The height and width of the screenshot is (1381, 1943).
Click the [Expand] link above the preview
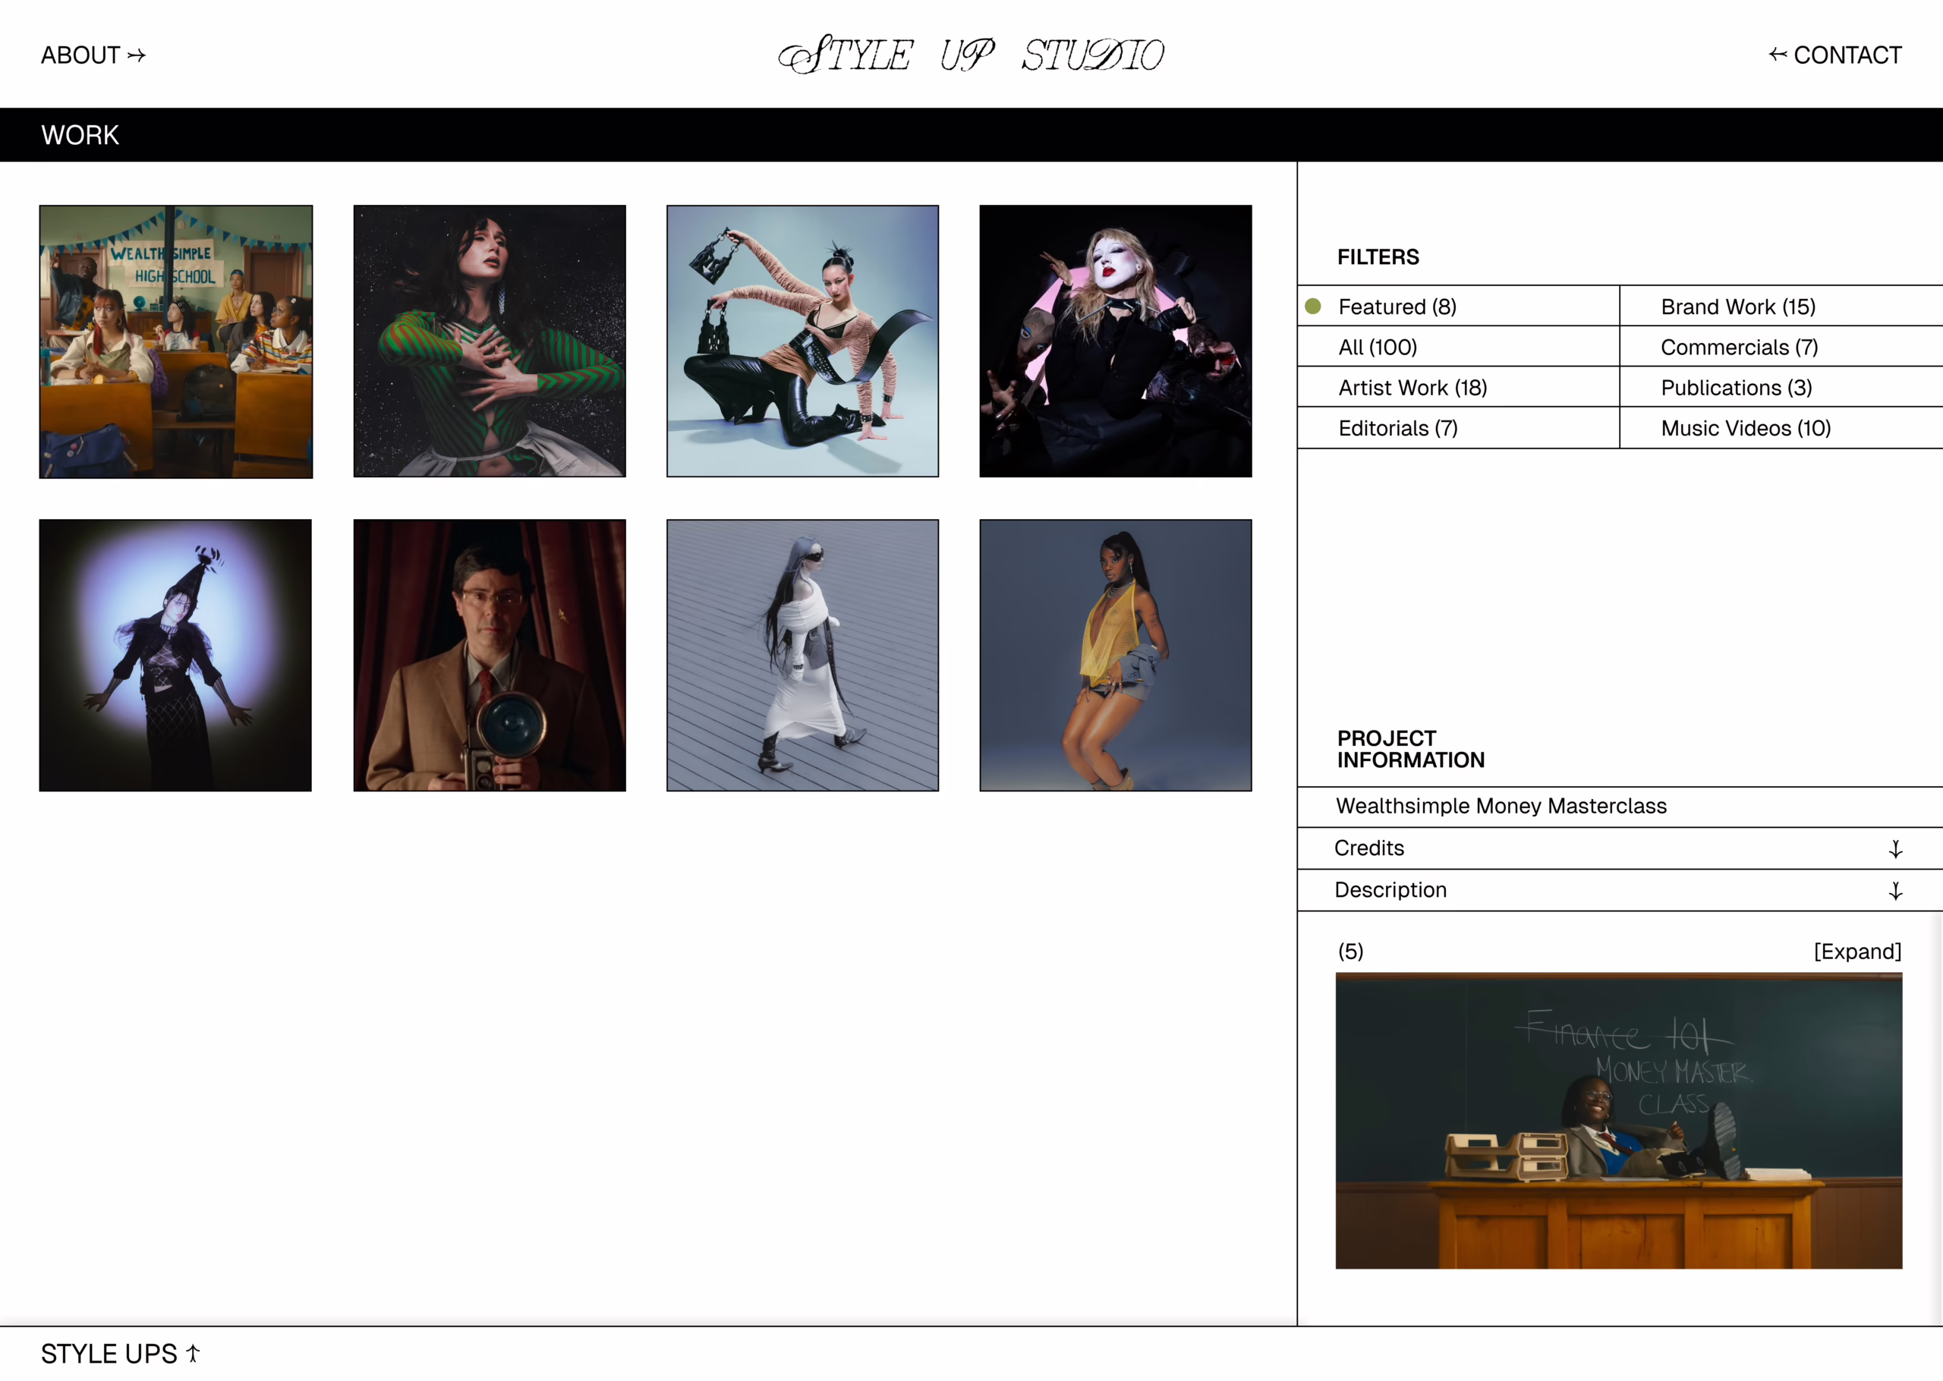[x=1857, y=951]
